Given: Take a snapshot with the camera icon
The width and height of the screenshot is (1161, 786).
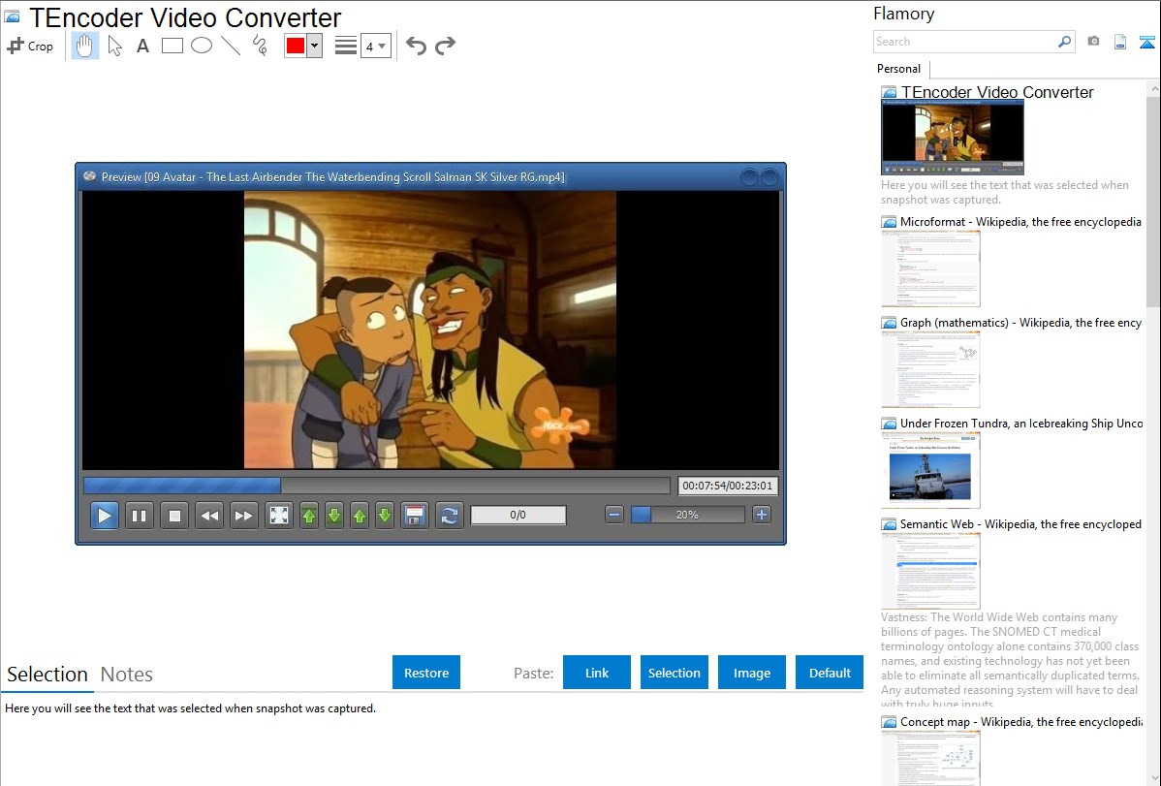Looking at the screenshot, I should pos(1093,42).
